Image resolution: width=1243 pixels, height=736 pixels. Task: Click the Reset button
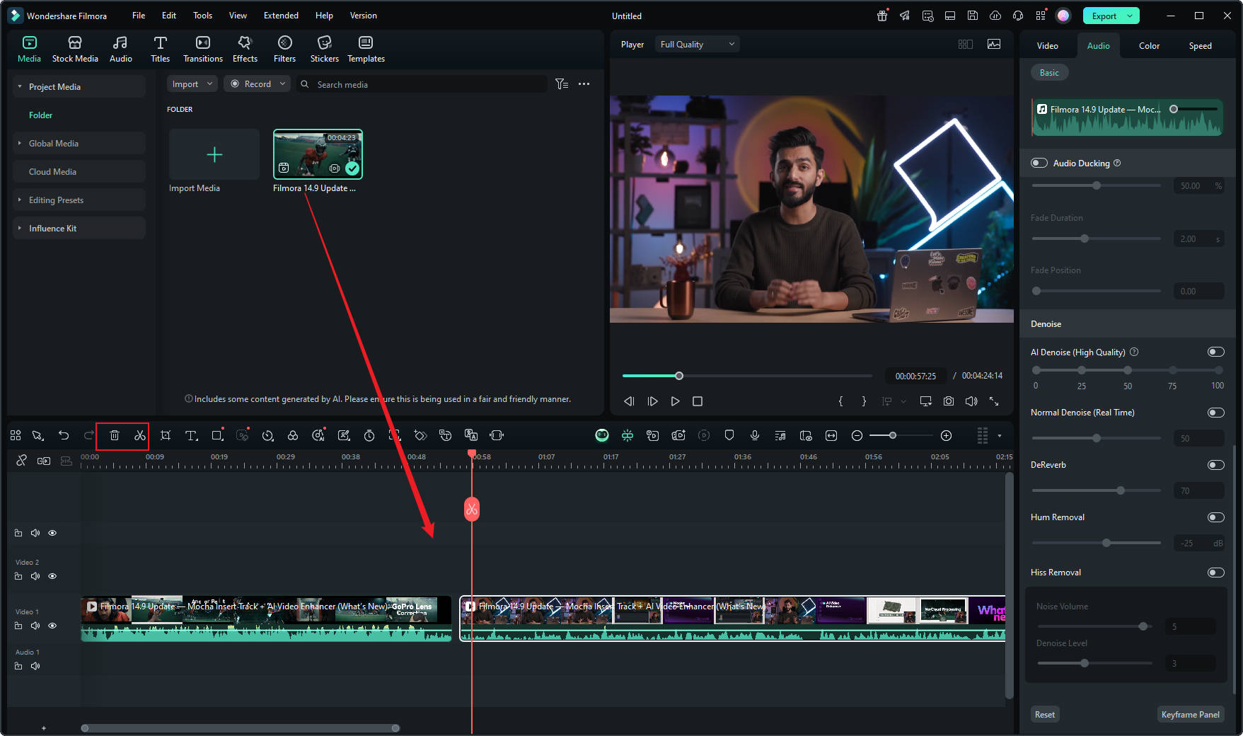[x=1044, y=715]
